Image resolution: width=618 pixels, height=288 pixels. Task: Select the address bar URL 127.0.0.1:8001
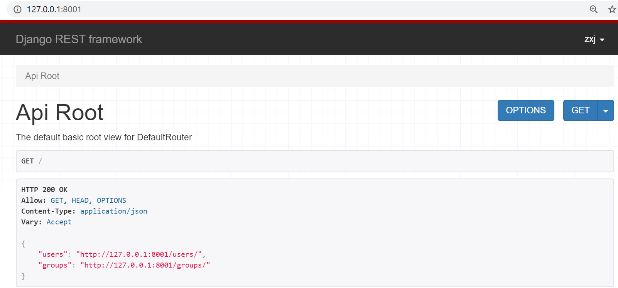pyautogui.click(x=54, y=10)
